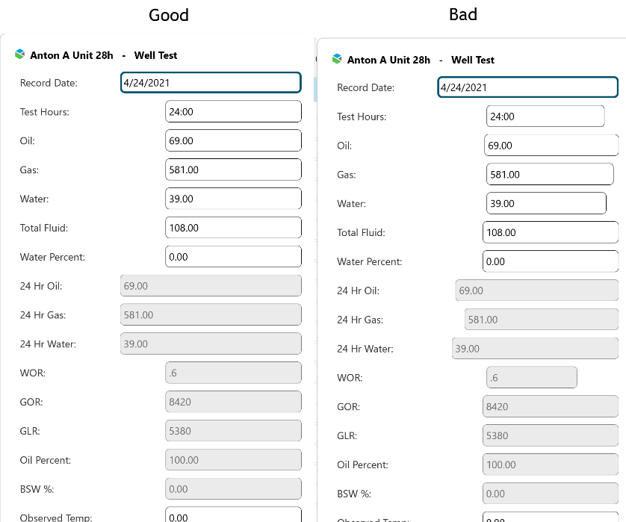The image size is (626, 522).
Task: Click the Gas 581.00 input in the Good panel
Action: pyautogui.click(x=233, y=170)
